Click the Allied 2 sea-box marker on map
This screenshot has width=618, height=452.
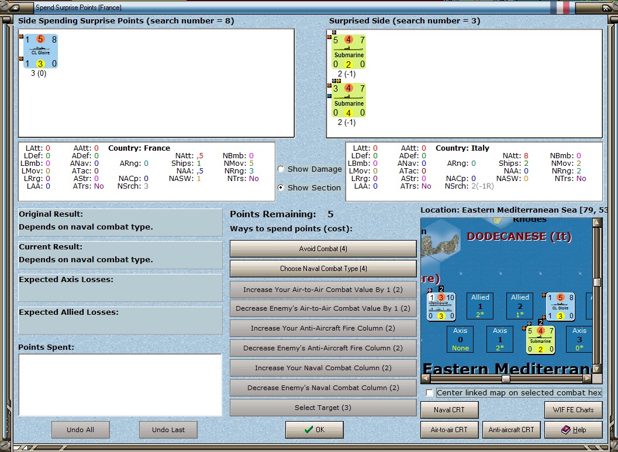pos(520,306)
